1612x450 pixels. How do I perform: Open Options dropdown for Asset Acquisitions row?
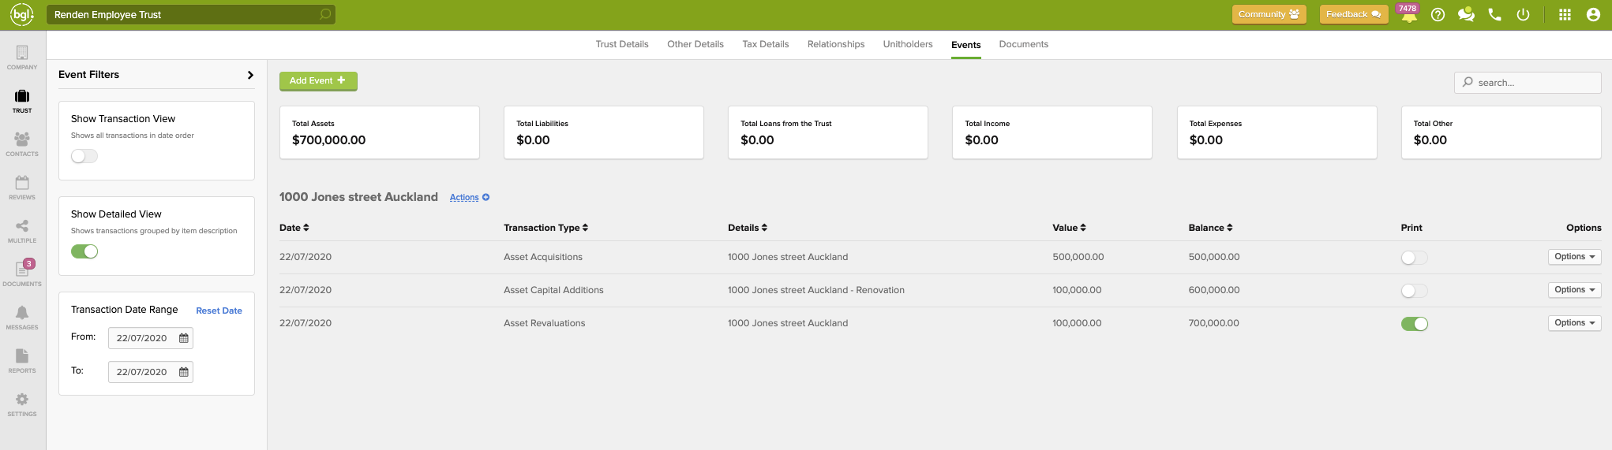[1574, 257]
